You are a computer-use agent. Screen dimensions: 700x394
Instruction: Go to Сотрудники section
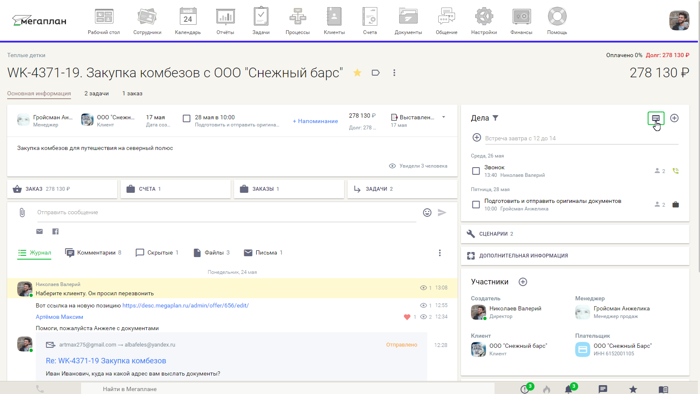point(147,21)
